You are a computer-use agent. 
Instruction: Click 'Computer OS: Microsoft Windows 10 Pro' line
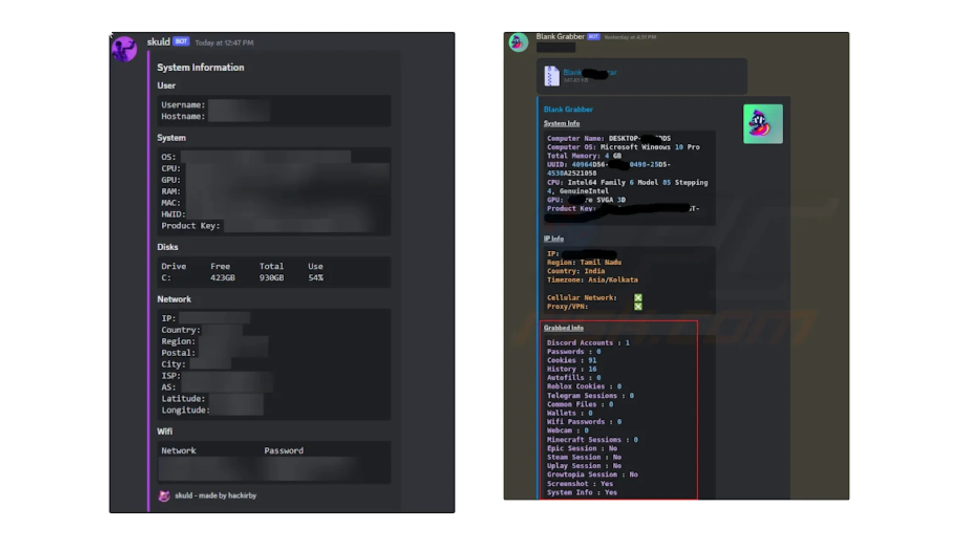coord(623,147)
